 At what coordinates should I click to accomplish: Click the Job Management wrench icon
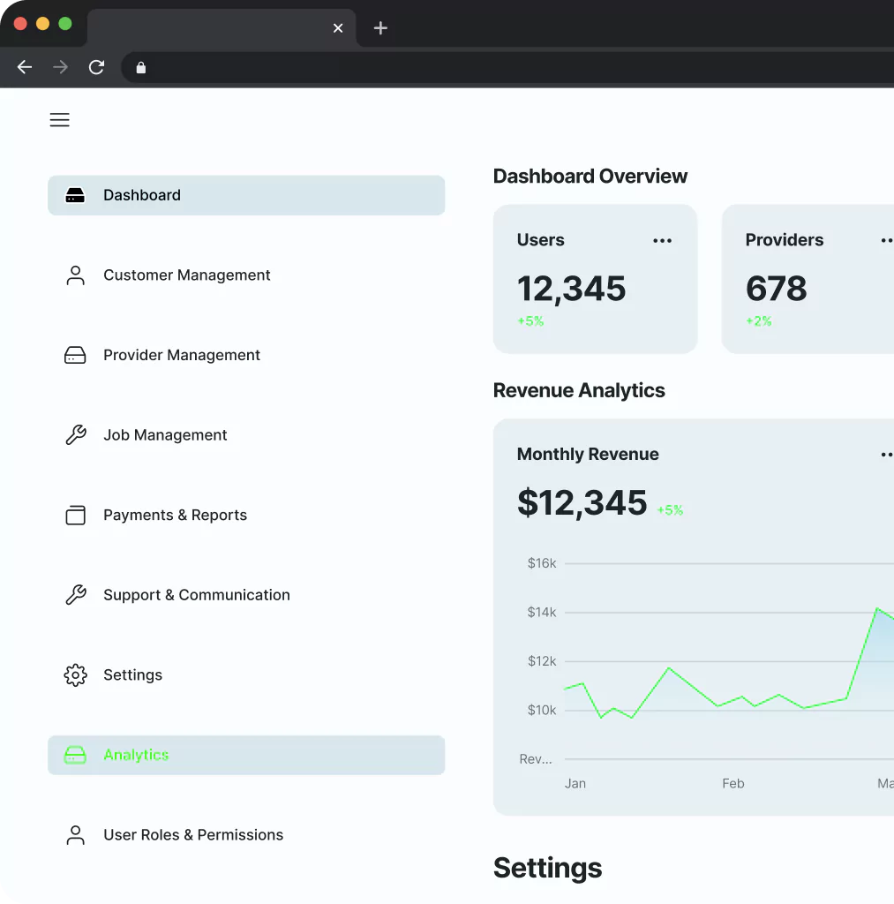coord(76,435)
